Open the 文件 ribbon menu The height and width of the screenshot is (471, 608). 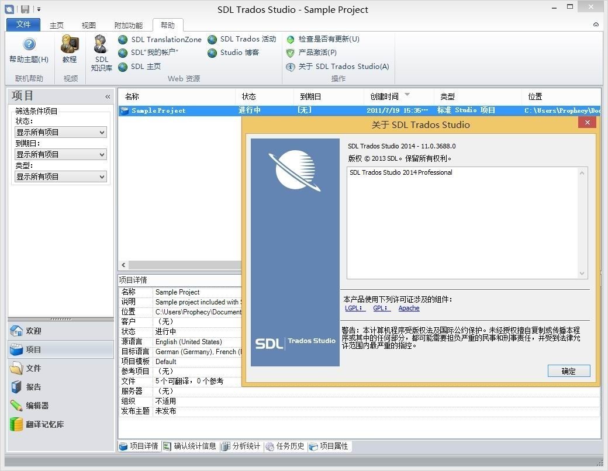(23, 25)
